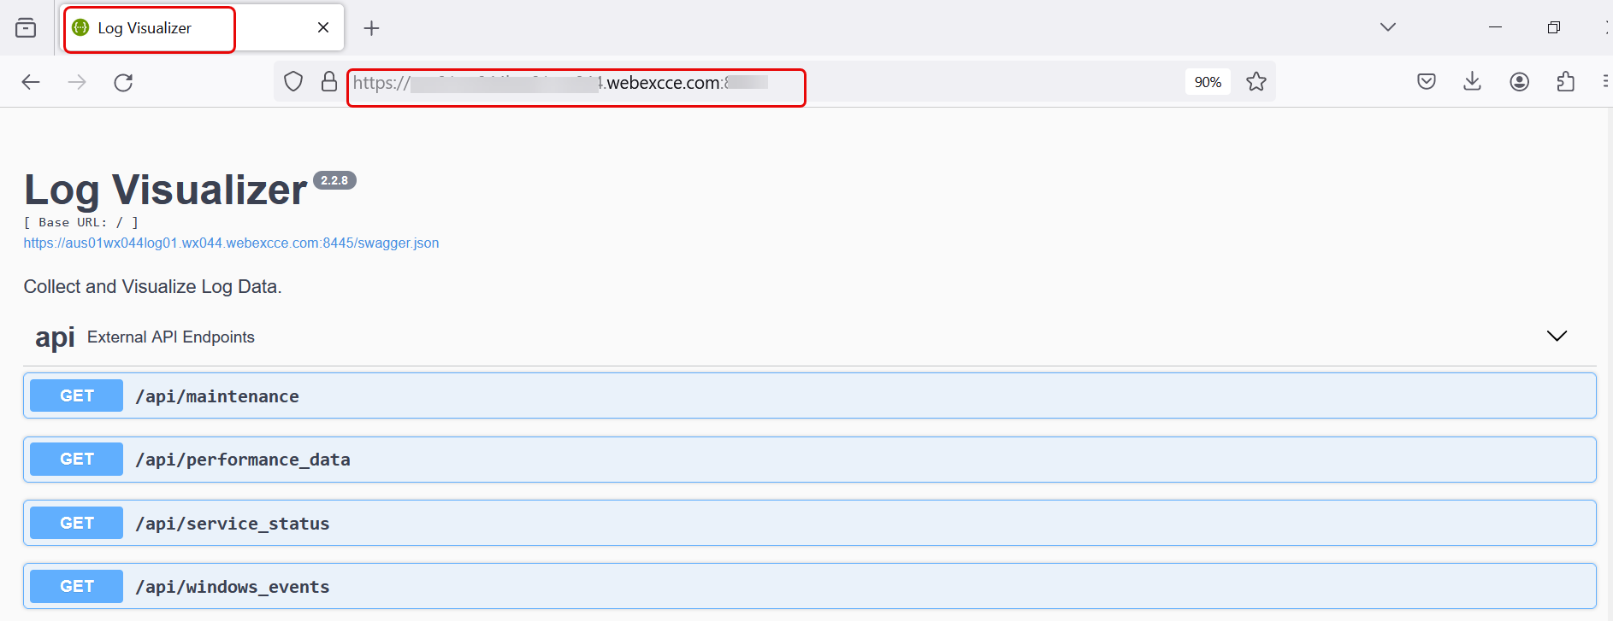Open the Downloads panel

click(x=1473, y=82)
